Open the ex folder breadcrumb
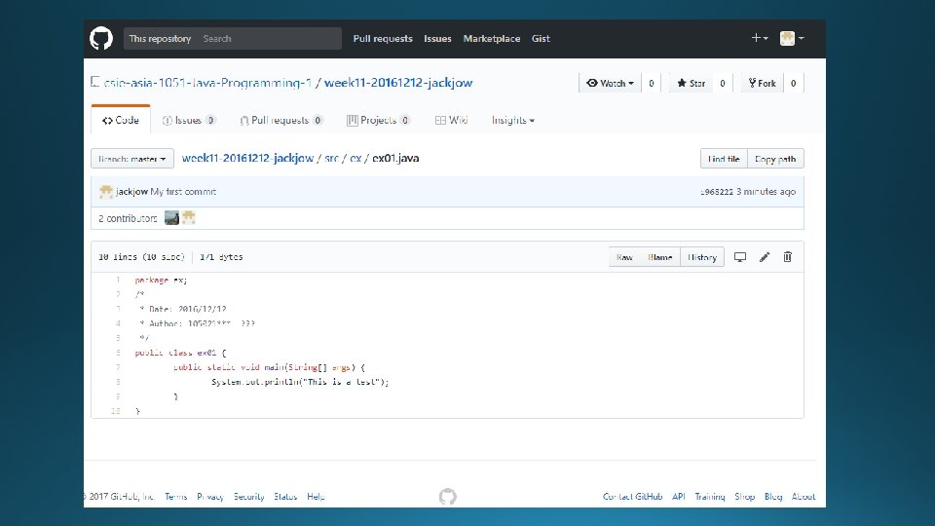The width and height of the screenshot is (935, 526). point(355,158)
